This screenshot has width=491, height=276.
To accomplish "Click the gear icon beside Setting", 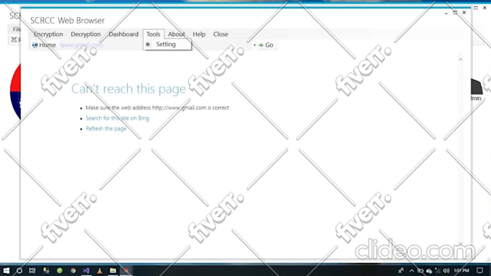I will [148, 45].
